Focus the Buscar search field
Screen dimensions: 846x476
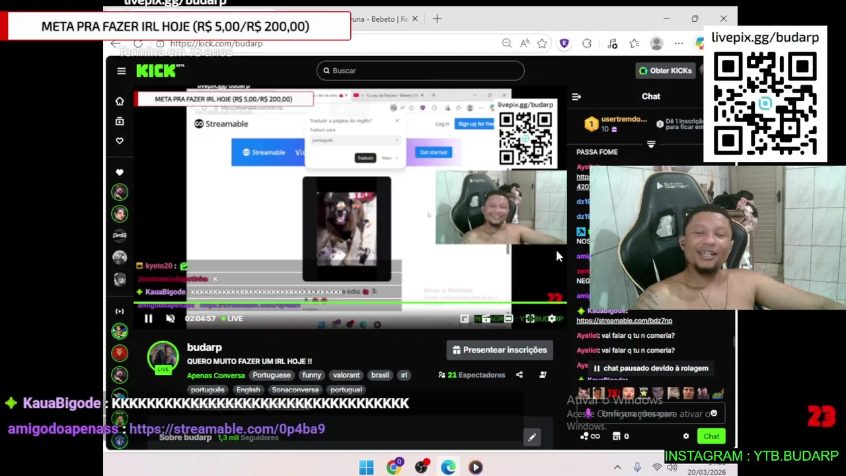coord(420,71)
